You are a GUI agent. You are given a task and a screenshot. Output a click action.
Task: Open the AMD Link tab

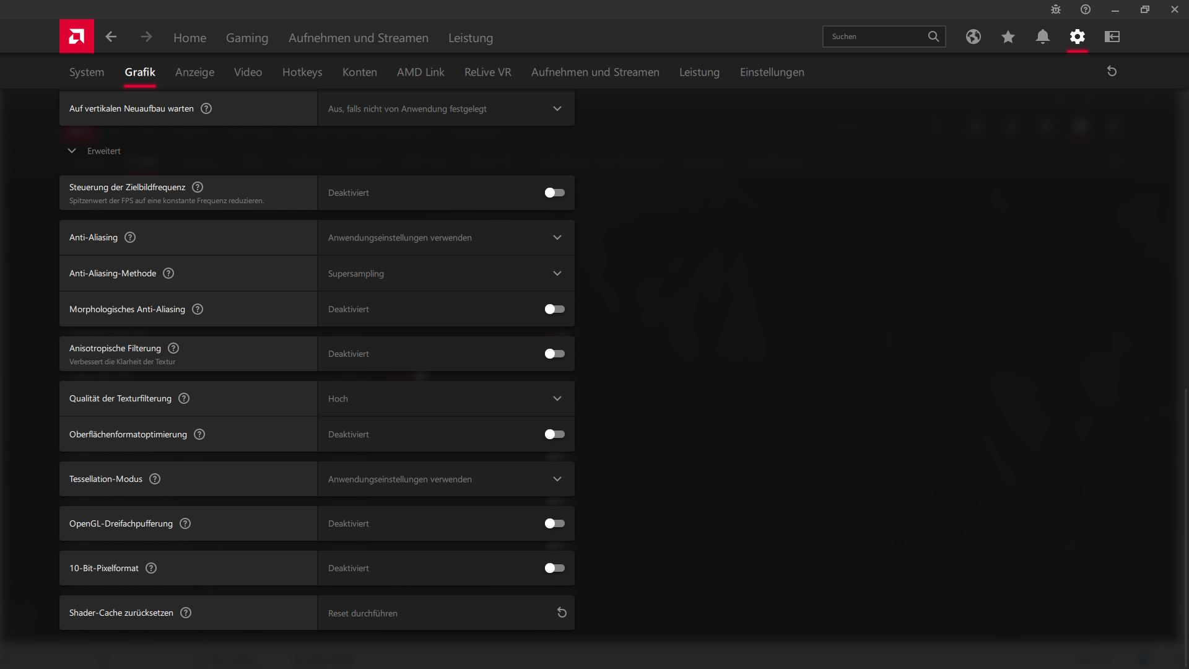[x=420, y=72]
